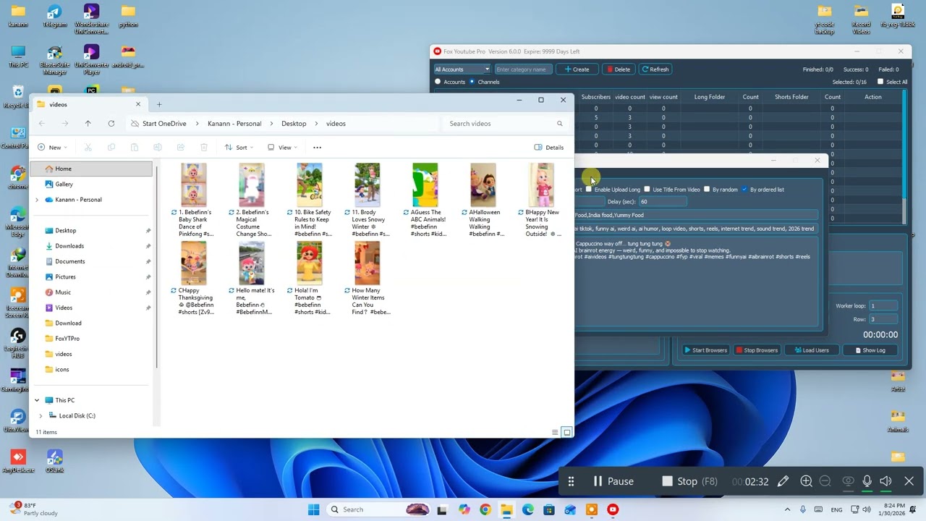The image size is (926, 521).
Task: Click the Stop Browsers button
Action: click(757, 350)
